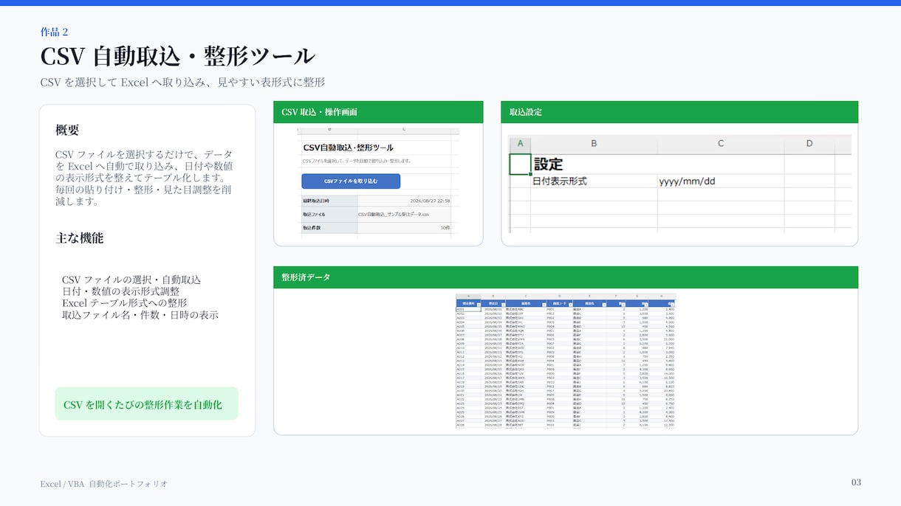Click the page number 03
Viewport: 901px width, 506px height.
coord(856,482)
